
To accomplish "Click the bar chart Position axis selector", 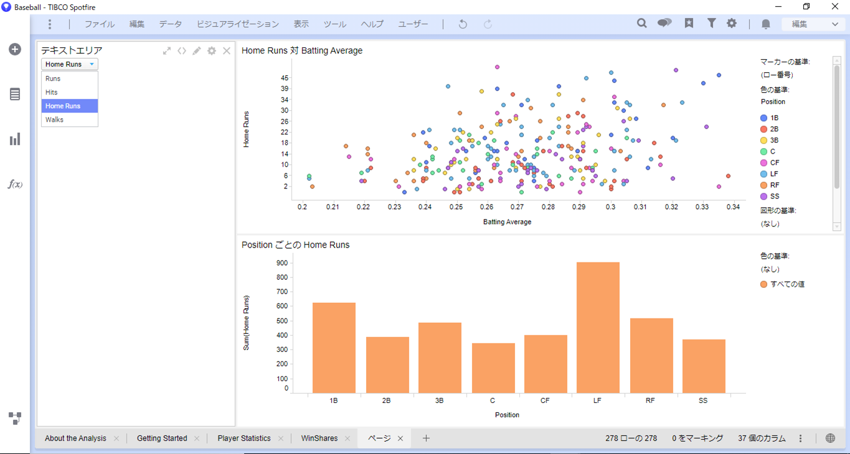I will 507,415.
